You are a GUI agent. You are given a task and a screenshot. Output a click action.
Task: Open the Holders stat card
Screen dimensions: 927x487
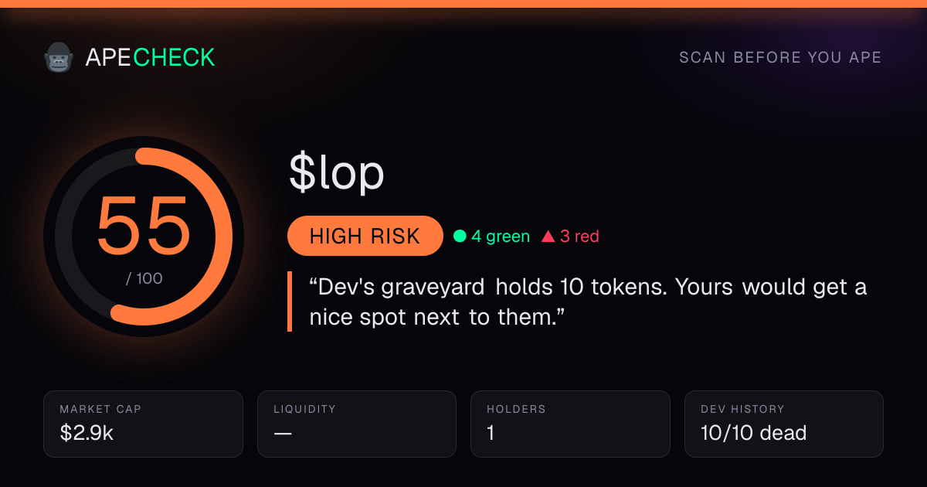(570, 424)
